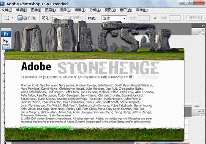Minimize the upper right panel group
206x144 pixels.
click(x=200, y=30)
